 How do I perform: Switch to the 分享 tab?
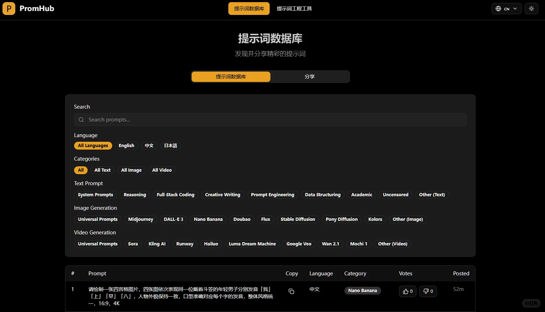click(x=310, y=77)
